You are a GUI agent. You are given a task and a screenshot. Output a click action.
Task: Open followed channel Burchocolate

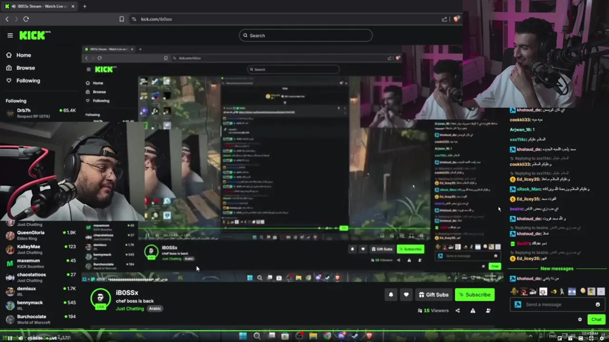[40, 319]
